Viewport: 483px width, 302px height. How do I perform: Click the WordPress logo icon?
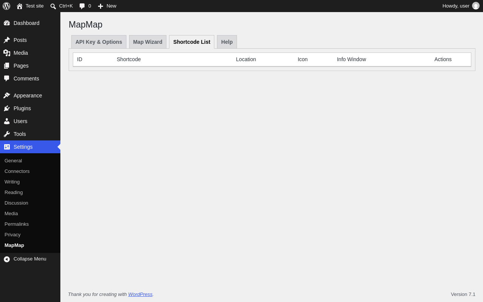6,6
